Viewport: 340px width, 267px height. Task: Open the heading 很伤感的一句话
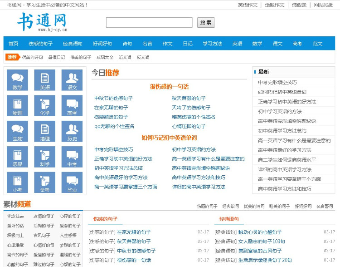point(169,86)
